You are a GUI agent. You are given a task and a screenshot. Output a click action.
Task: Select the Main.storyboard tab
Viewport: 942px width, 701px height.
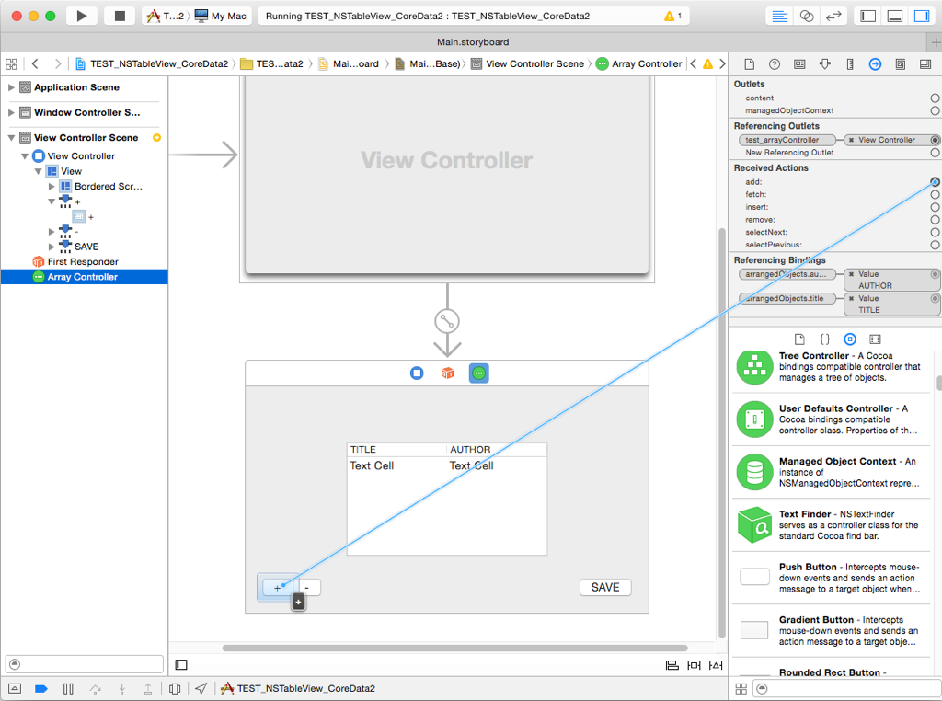(x=473, y=42)
